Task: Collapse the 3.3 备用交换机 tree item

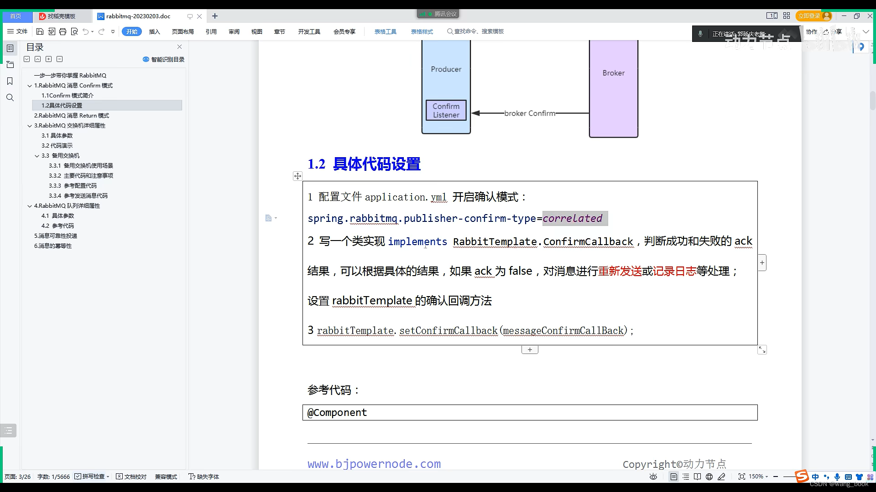Action: coord(37,155)
